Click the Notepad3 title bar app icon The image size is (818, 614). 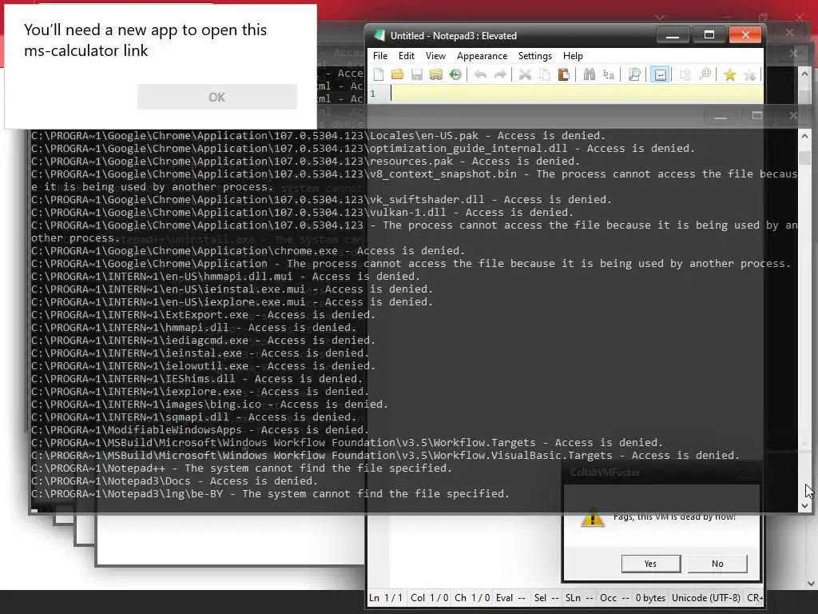pyautogui.click(x=379, y=35)
